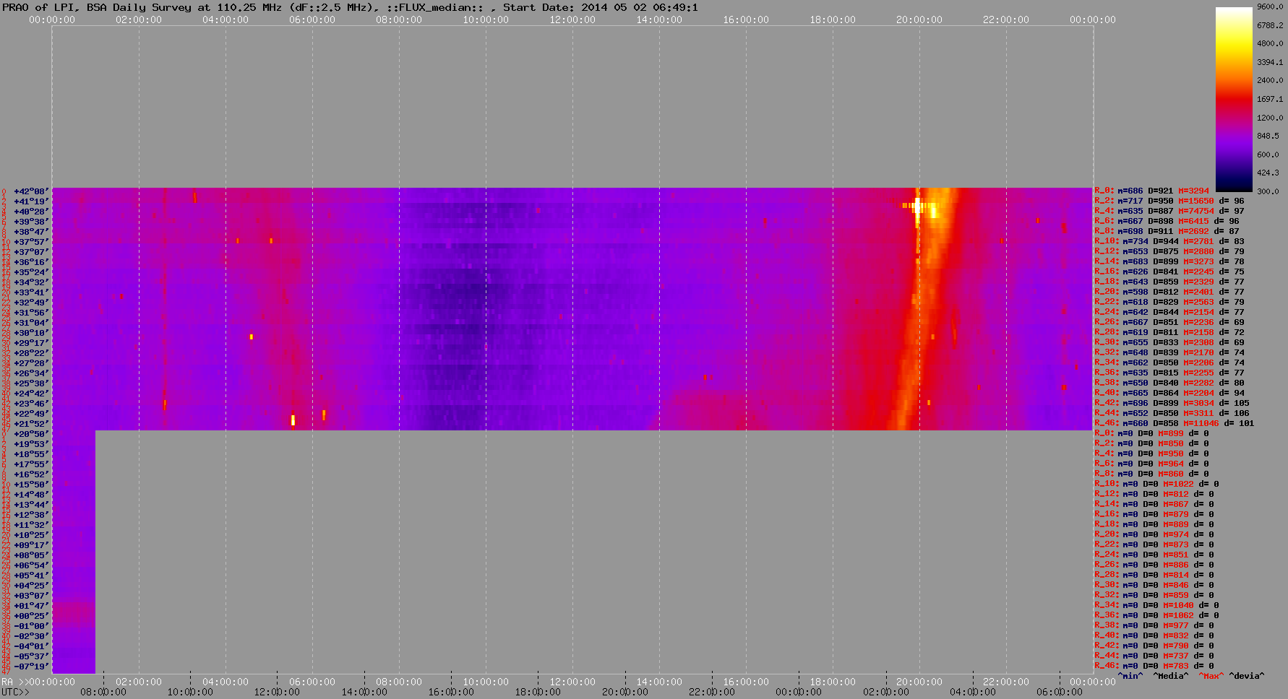Click the R_0 row with M=3294

point(1151,191)
